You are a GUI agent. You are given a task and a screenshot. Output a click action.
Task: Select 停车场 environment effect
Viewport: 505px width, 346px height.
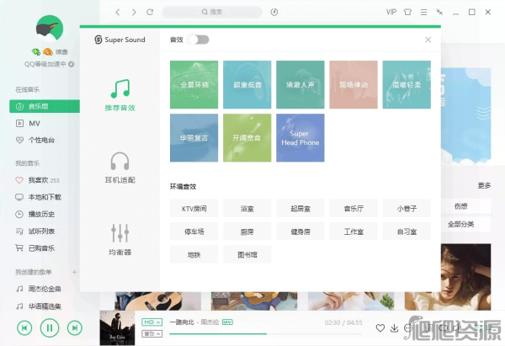pyautogui.click(x=194, y=232)
